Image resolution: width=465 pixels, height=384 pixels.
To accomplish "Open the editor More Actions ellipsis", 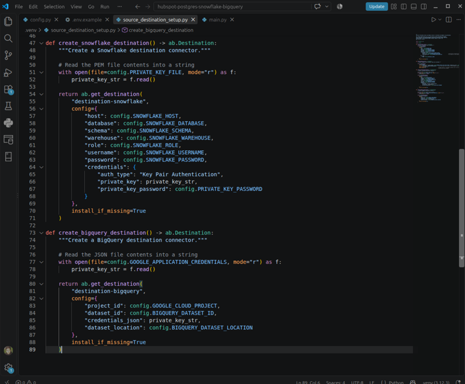I will [x=458, y=20].
